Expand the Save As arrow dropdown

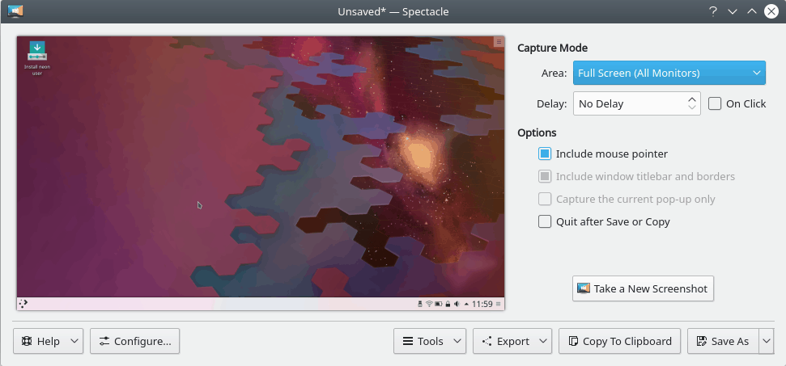pyautogui.click(x=766, y=341)
